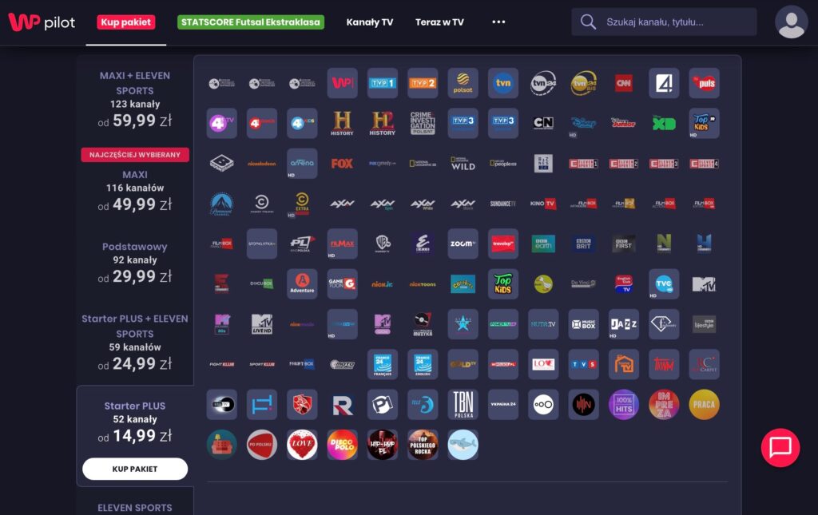Screen dimensions: 818x515
Task: Open the user profile avatar
Action: tap(791, 22)
